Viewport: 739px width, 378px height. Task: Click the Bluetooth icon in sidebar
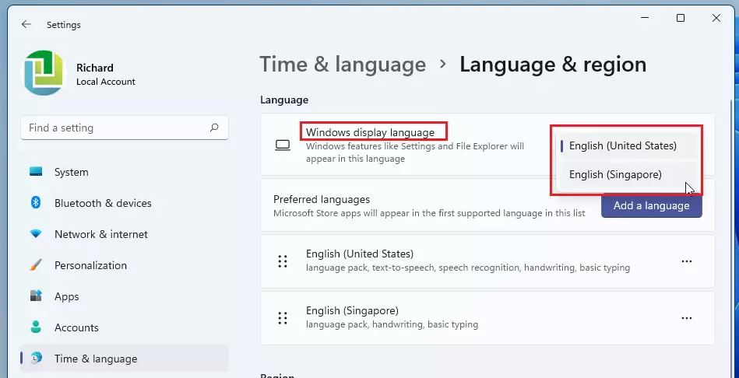36,203
